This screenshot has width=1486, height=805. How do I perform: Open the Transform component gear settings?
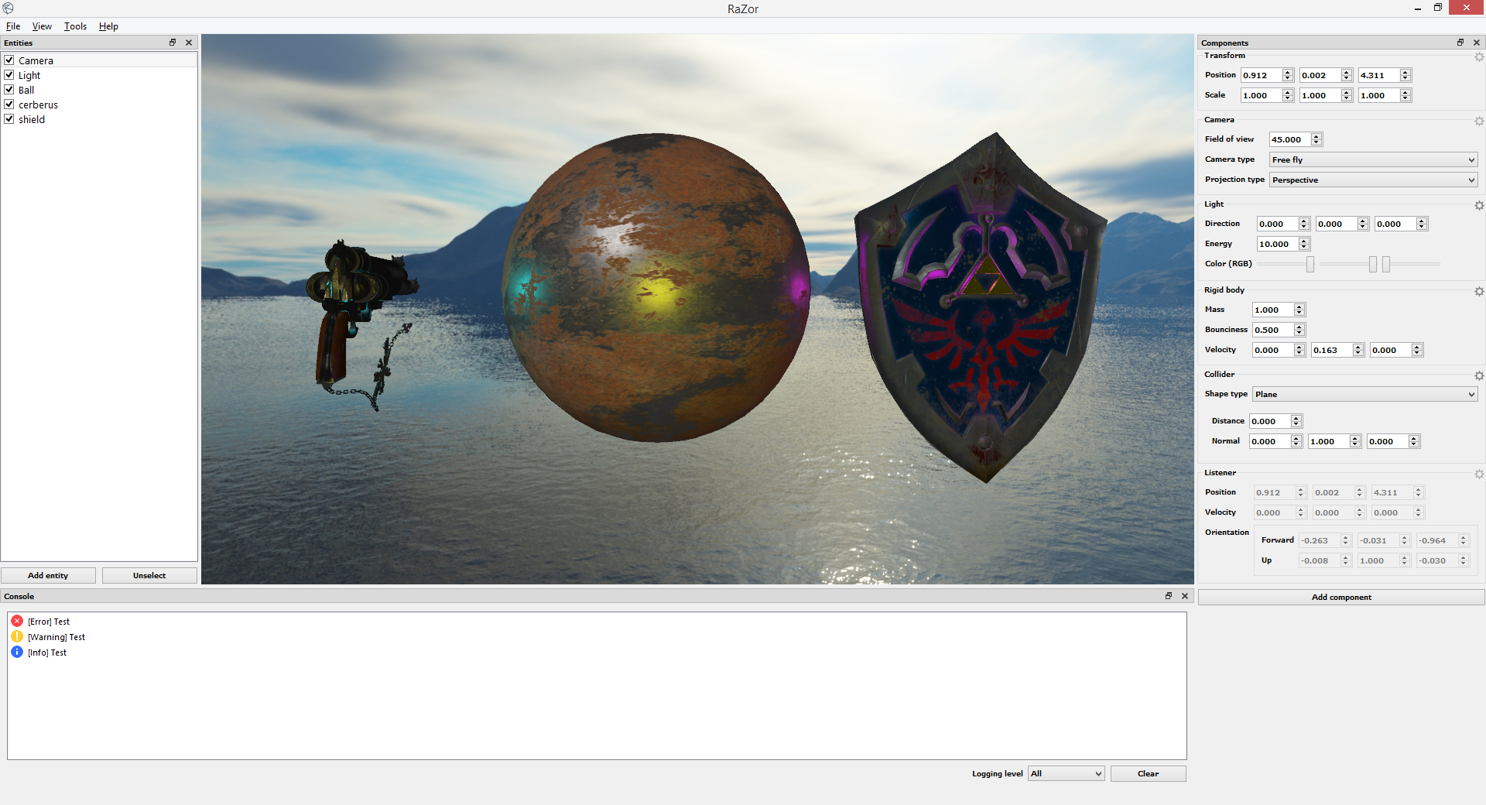[1479, 57]
